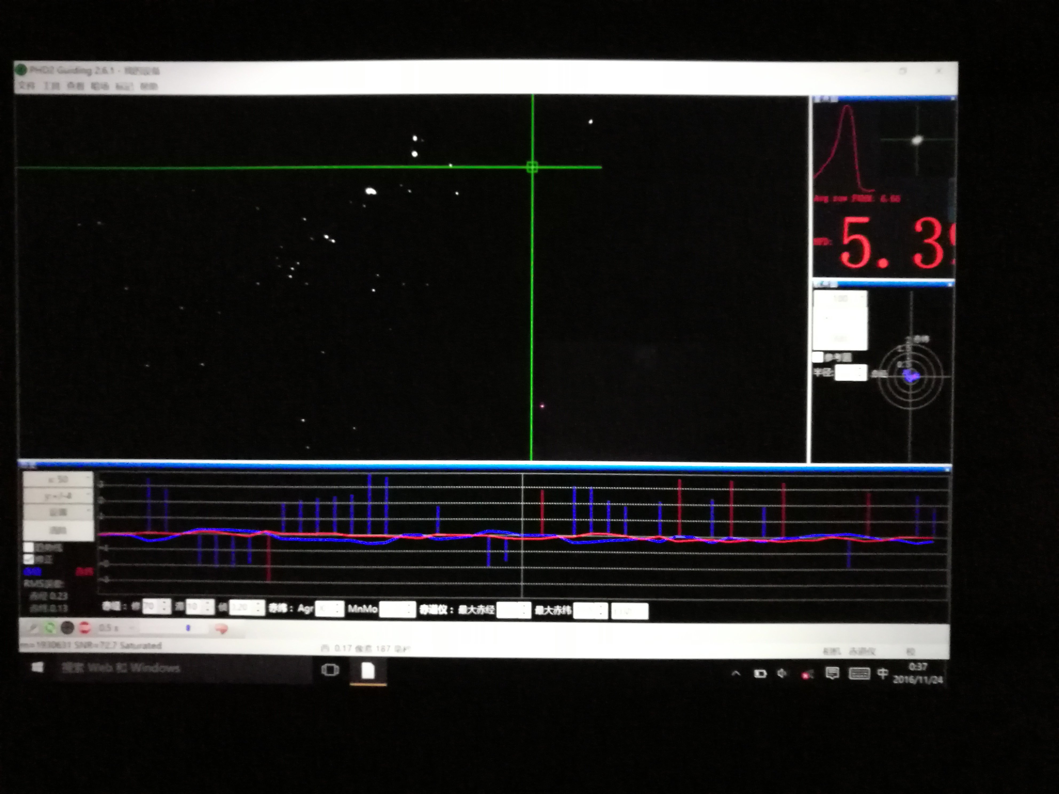Screen dimensions: 1059x794
Task: Open the exposure time 0.5 s dropdown
Action: tap(118, 628)
